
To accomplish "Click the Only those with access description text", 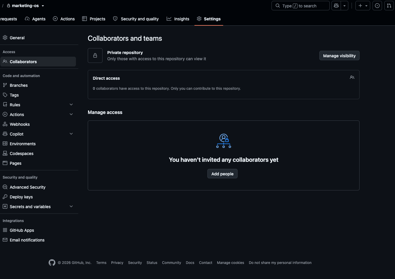I will pyautogui.click(x=157, y=59).
